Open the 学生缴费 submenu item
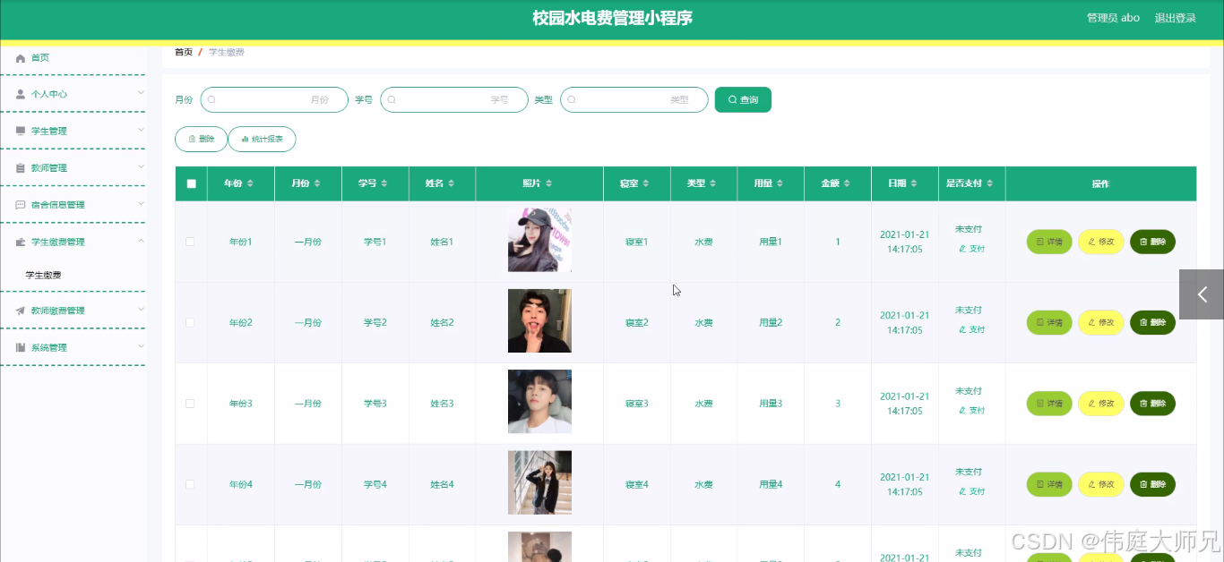Viewport: 1224px width, 562px height. point(43,276)
